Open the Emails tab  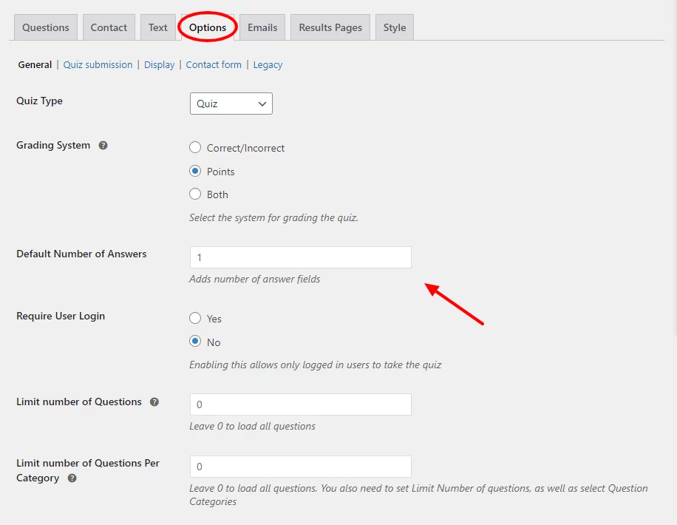[x=262, y=27]
